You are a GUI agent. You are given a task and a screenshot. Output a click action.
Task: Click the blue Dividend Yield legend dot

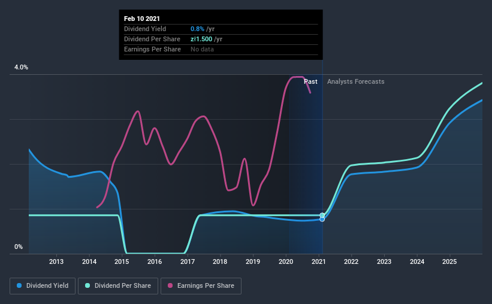coord(19,285)
